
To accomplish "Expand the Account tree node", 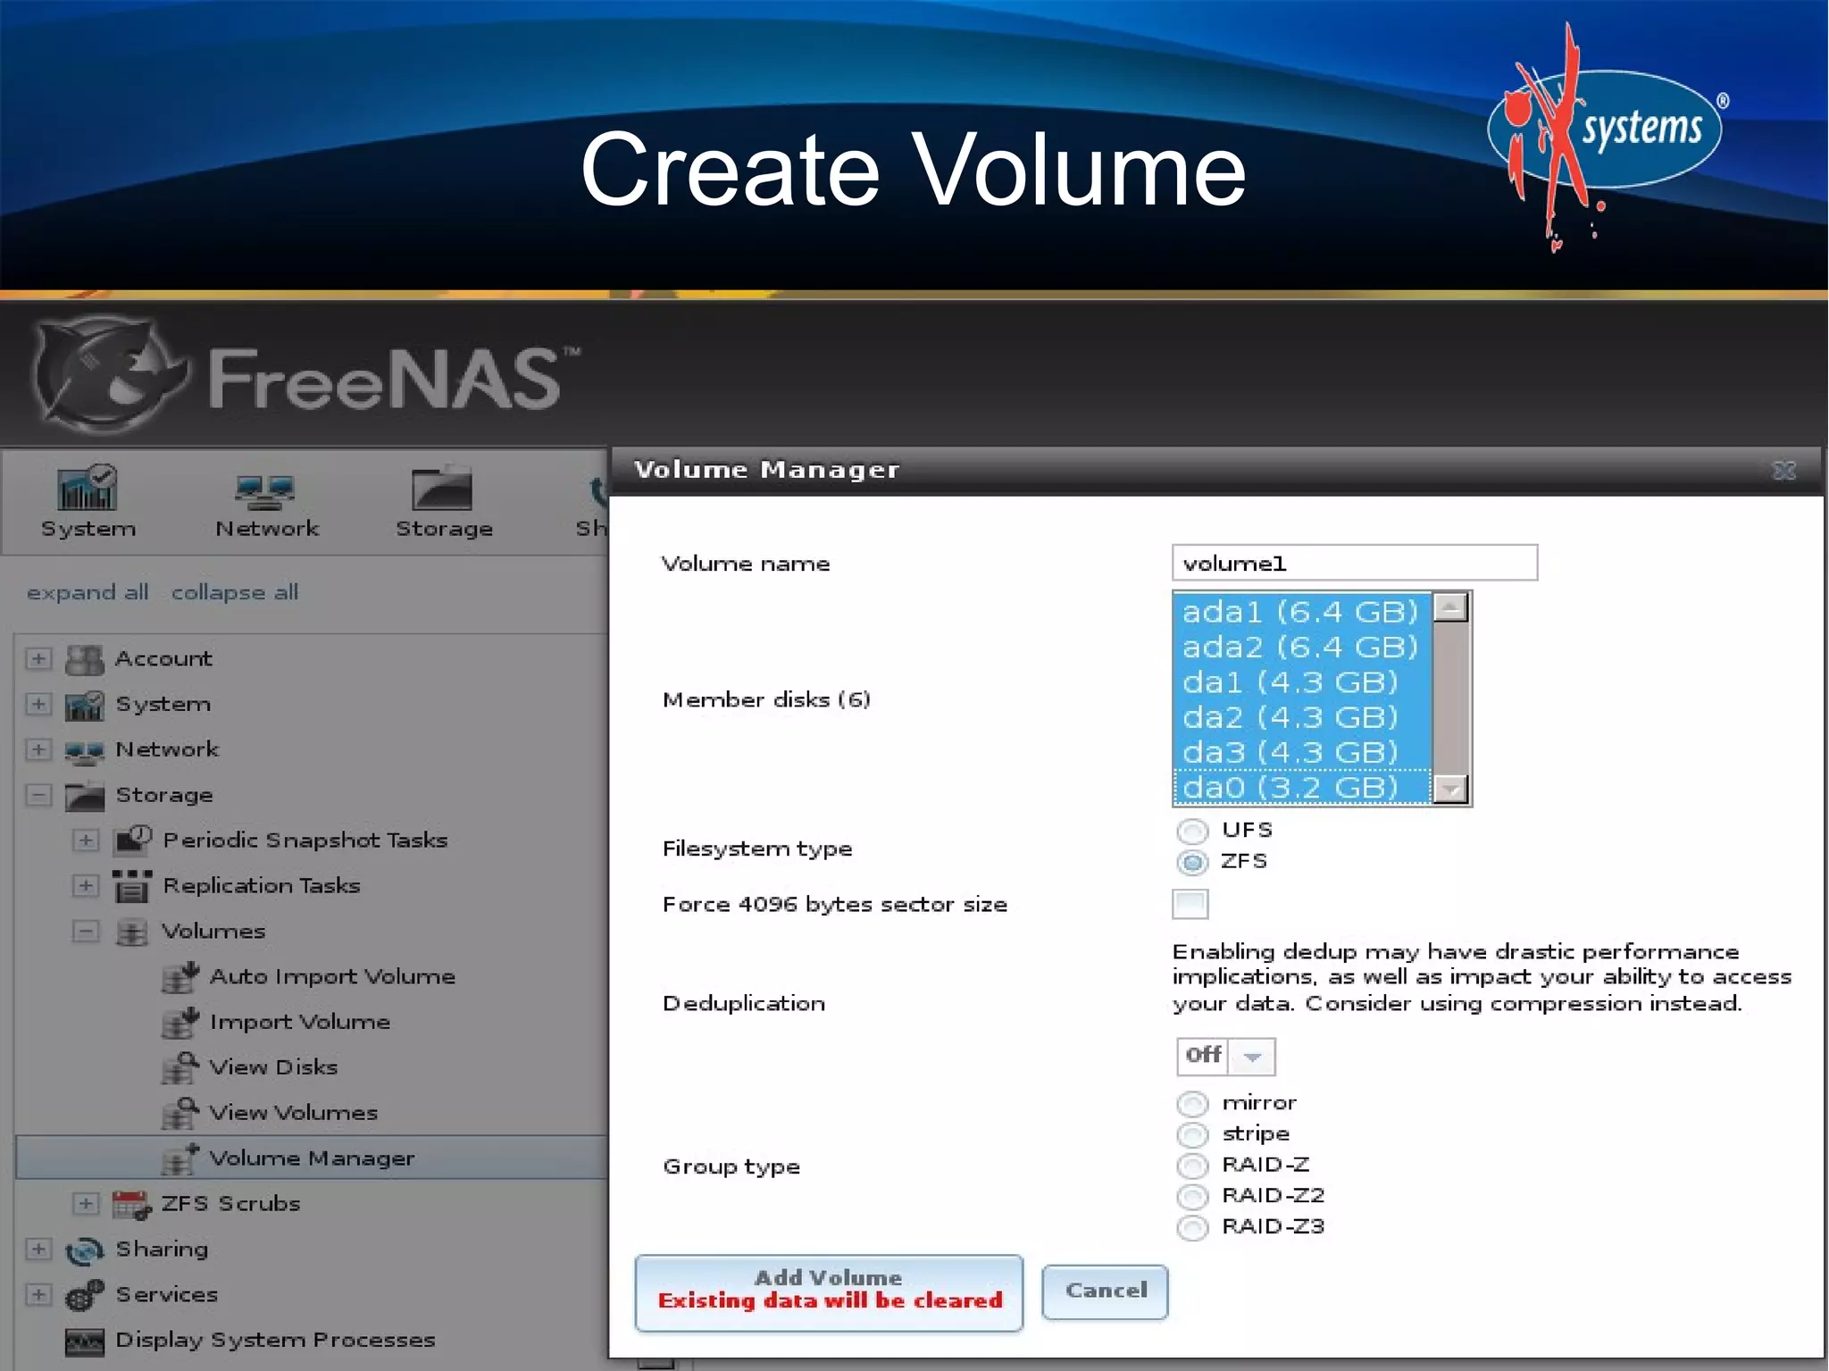I will pyautogui.click(x=38, y=659).
